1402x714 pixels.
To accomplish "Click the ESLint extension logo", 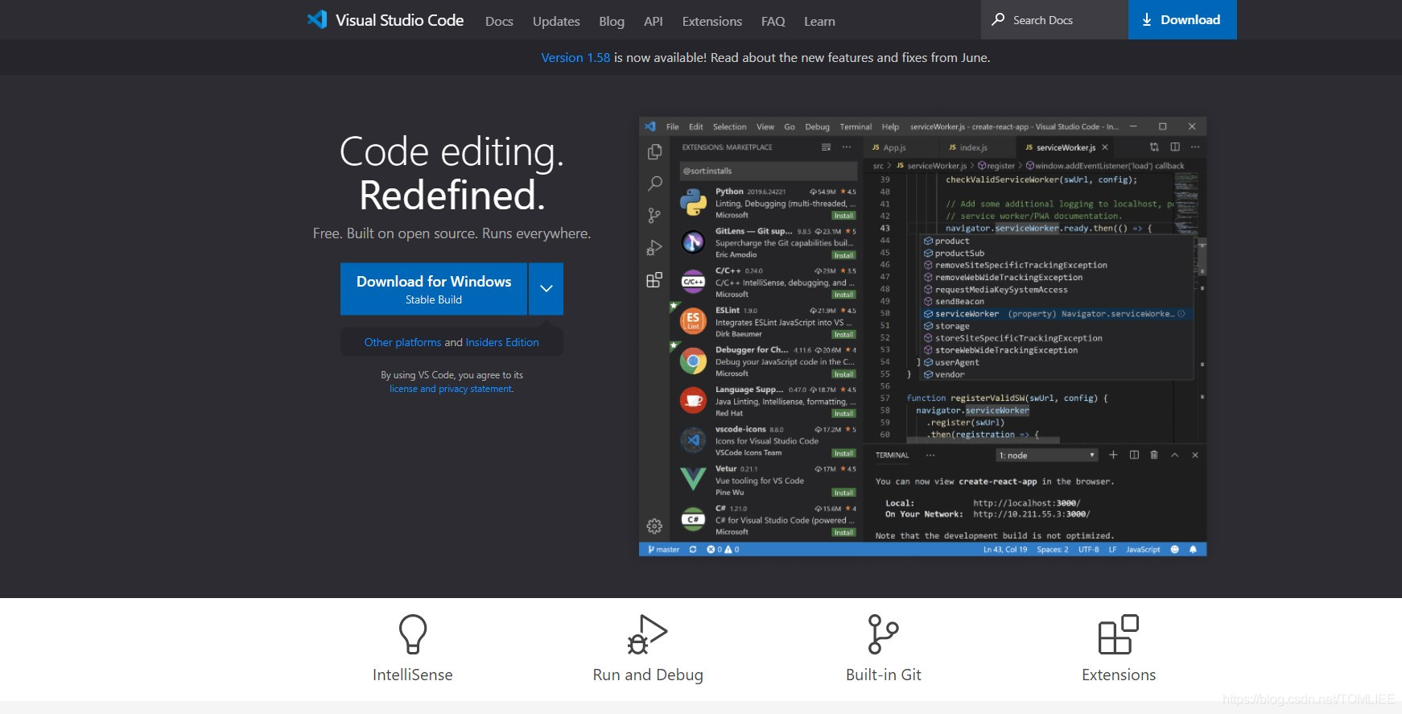I will (693, 321).
